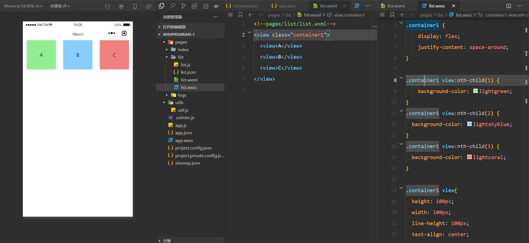The width and height of the screenshot is (529, 243).
Task: Click the Docker whale icon
Action: 217,6
